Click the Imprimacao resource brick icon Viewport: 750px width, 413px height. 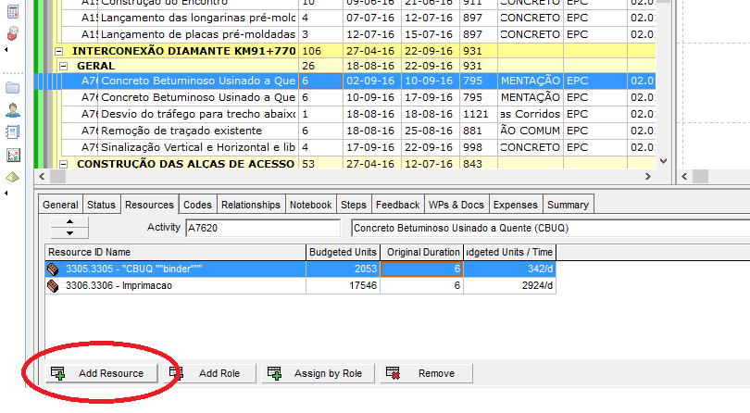coord(53,286)
